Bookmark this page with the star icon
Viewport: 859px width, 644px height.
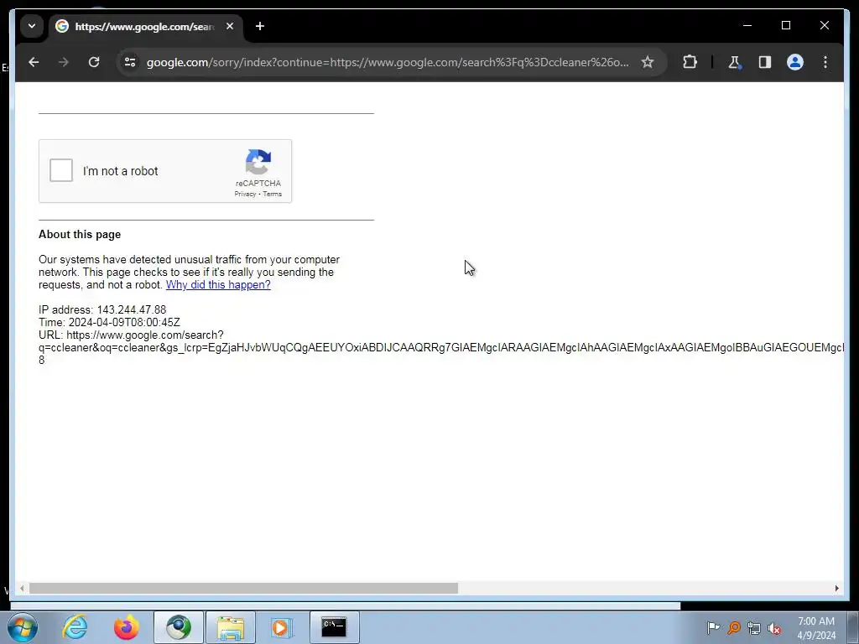648,62
